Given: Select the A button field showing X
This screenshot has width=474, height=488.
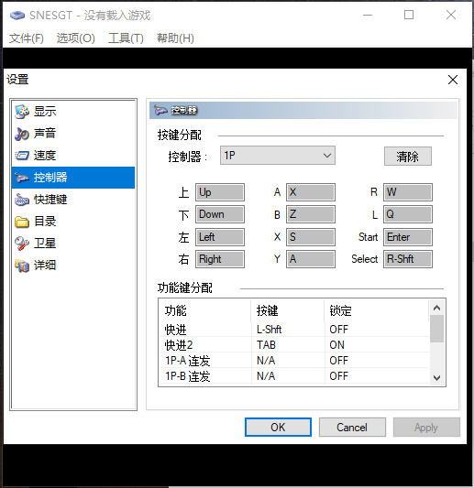Looking at the screenshot, I should 311,192.
